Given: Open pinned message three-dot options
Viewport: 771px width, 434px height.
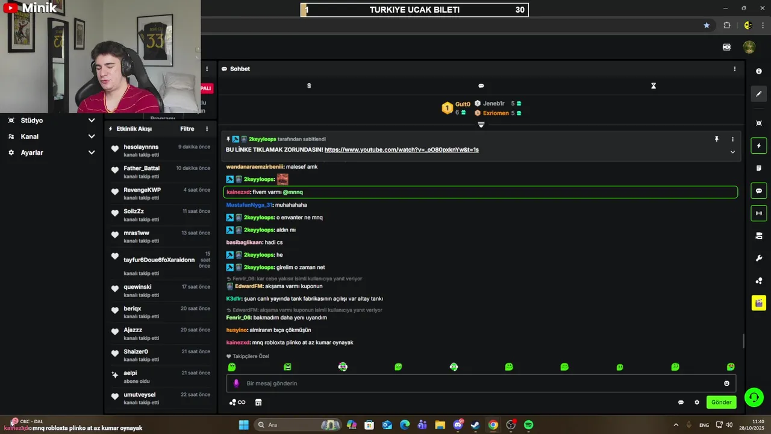Looking at the screenshot, I should click(x=732, y=139).
